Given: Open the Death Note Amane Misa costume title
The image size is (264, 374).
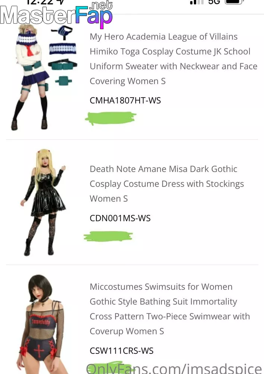Looking at the screenshot, I should point(167,184).
